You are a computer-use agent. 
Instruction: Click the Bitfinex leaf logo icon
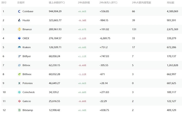click(x=19, y=74)
